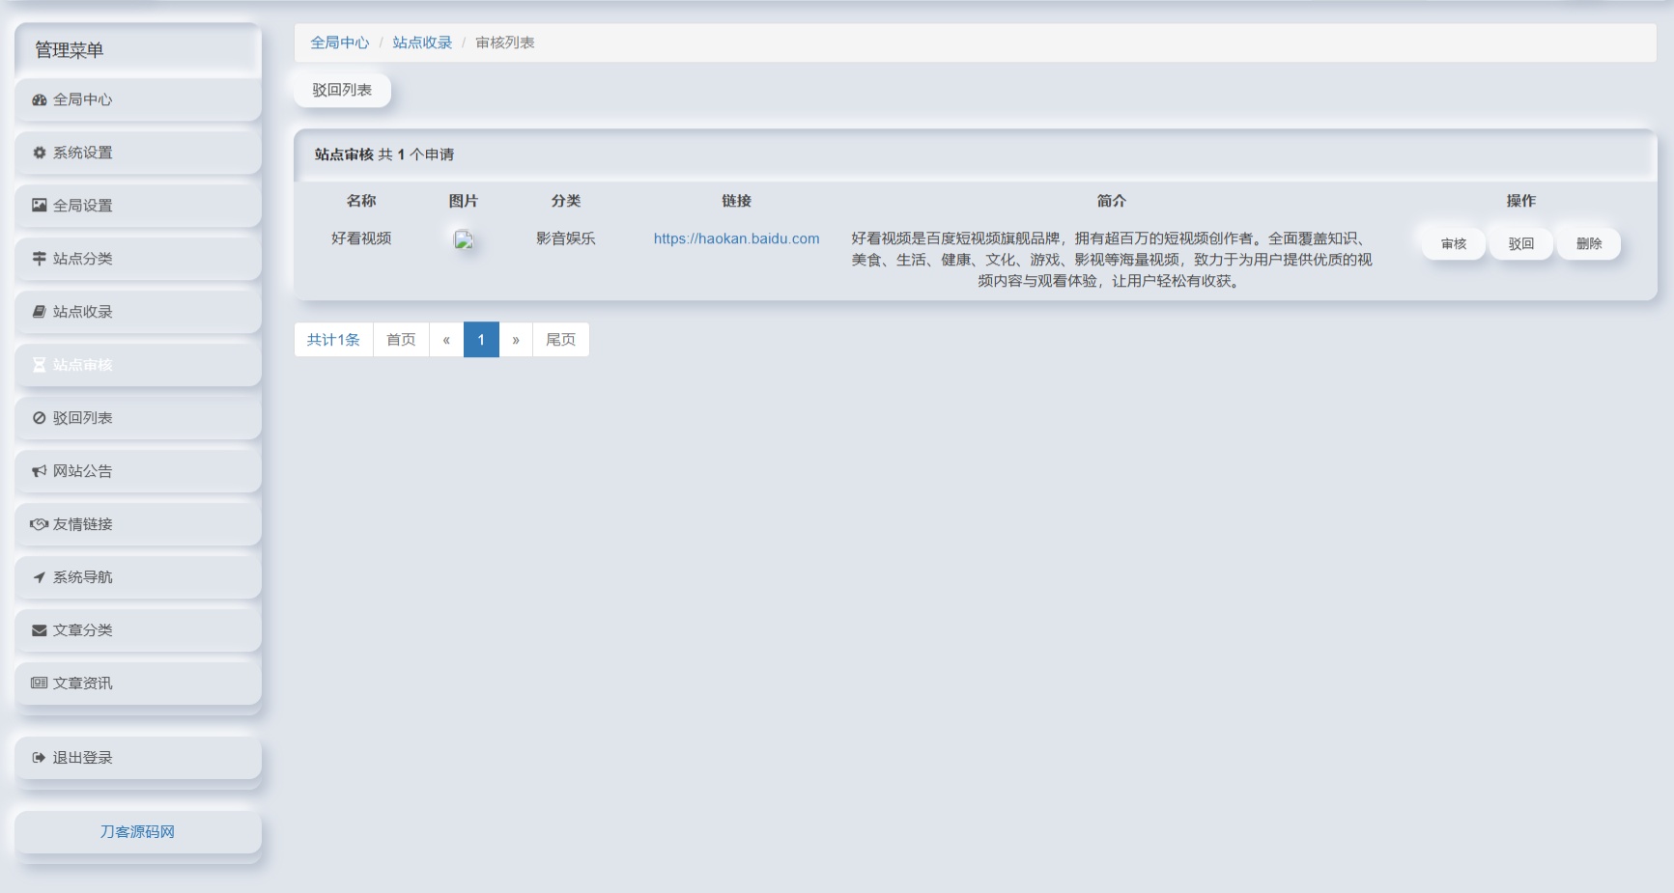Go to last page using 尾页

pos(561,339)
